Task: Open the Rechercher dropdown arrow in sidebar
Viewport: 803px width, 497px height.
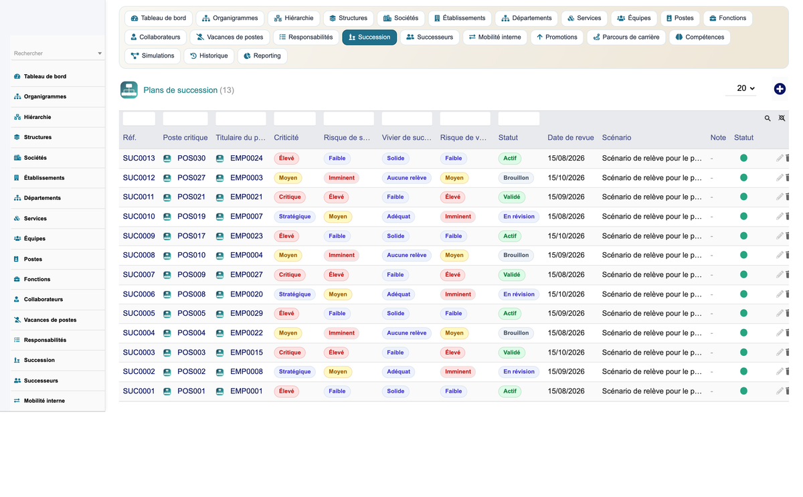Action: coord(100,54)
